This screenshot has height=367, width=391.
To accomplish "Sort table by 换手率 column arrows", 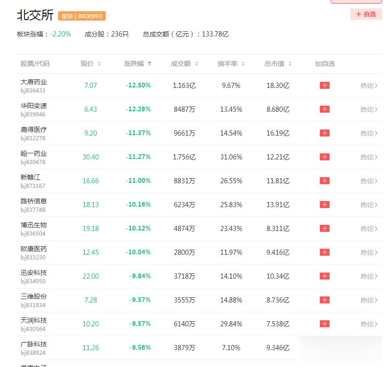I will [x=243, y=64].
